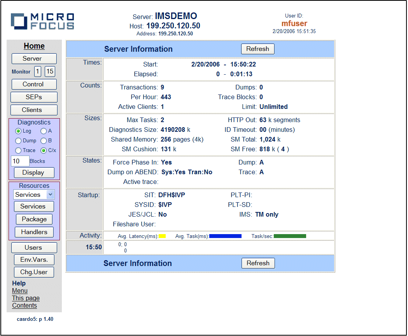Open the Server information page

pyautogui.click(x=34, y=58)
